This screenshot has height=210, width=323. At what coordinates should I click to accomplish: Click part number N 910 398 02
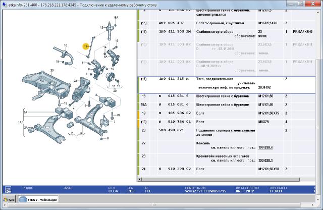[x=175, y=169]
